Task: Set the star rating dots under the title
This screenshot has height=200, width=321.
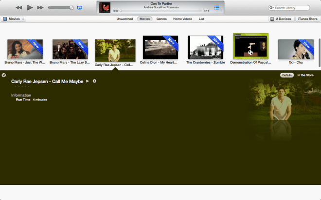Action: pos(22,86)
